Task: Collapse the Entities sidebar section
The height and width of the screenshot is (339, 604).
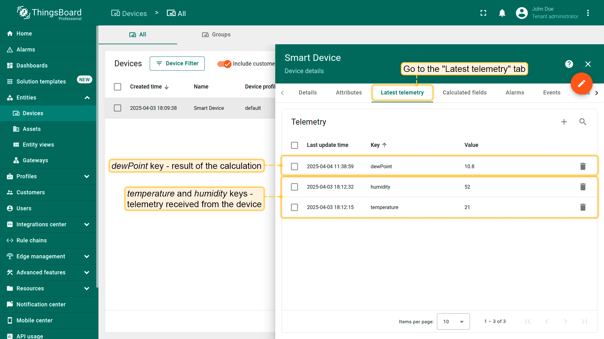Action: [x=87, y=98]
